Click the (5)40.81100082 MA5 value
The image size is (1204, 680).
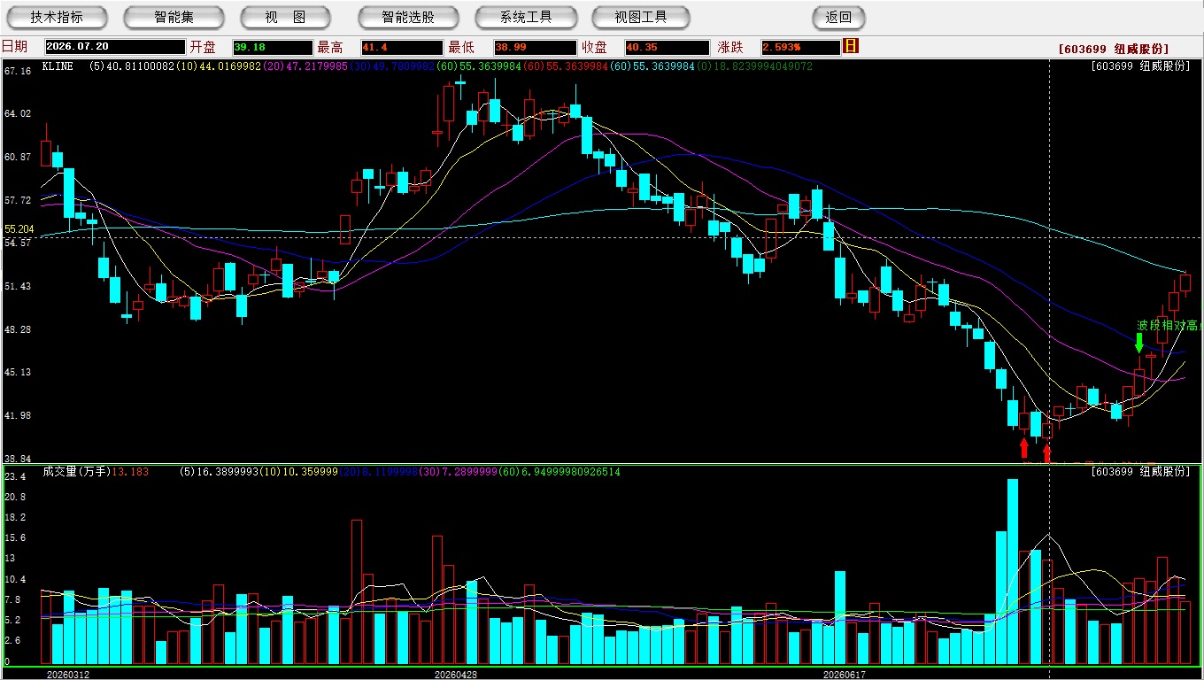pyautogui.click(x=131, y=66)
